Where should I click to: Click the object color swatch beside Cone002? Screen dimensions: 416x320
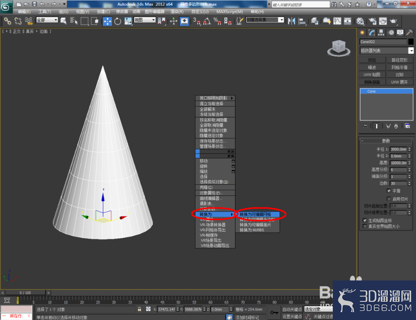tap(411, 42)
